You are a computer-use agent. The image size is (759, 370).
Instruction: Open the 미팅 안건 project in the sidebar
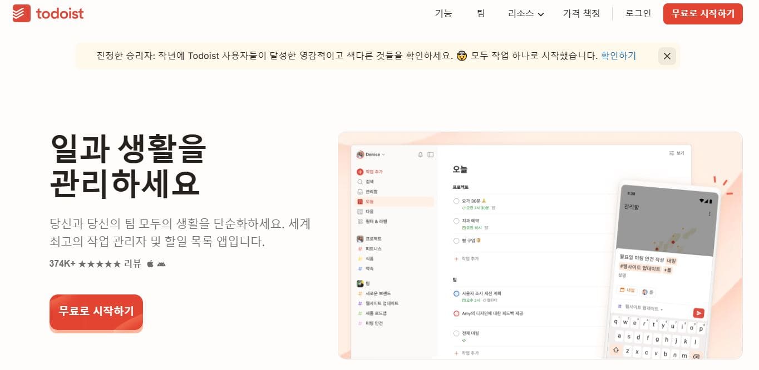(x=370, y=323)
